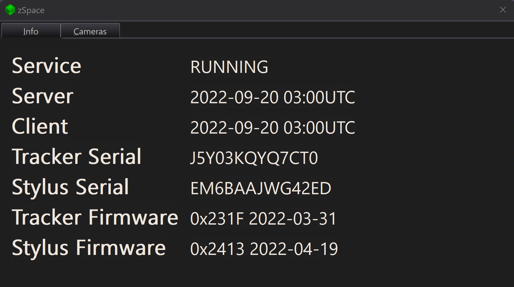Select tracker serial J5Y03KQYQ7CT0
Screen dimensions: 514x287
(254, 158)
